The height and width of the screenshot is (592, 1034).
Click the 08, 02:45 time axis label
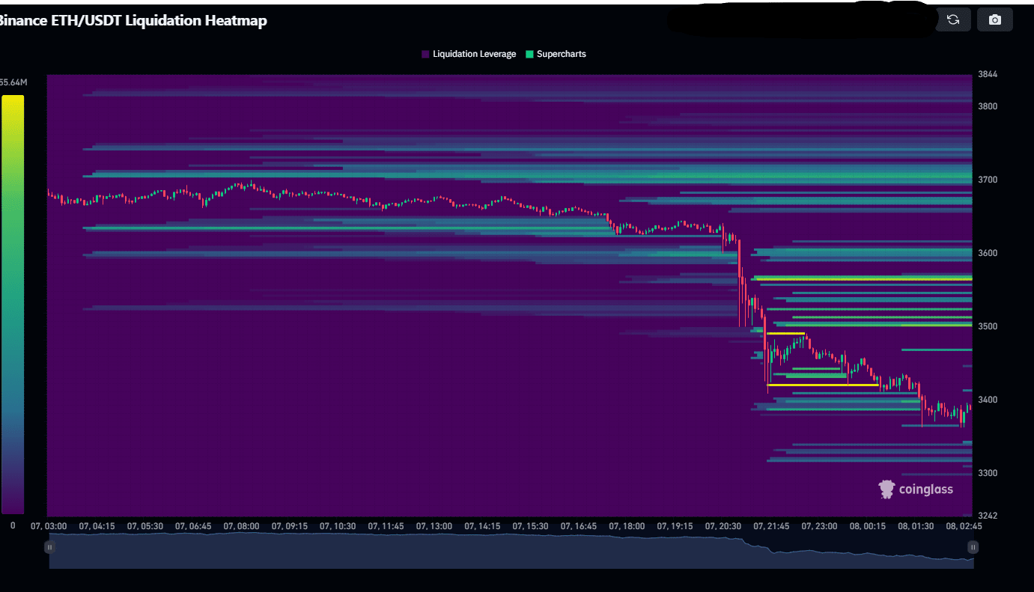click(x=964, y=526)
